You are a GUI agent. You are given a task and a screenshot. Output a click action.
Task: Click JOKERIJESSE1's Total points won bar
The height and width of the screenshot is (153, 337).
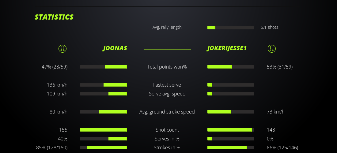click(231, 67)
